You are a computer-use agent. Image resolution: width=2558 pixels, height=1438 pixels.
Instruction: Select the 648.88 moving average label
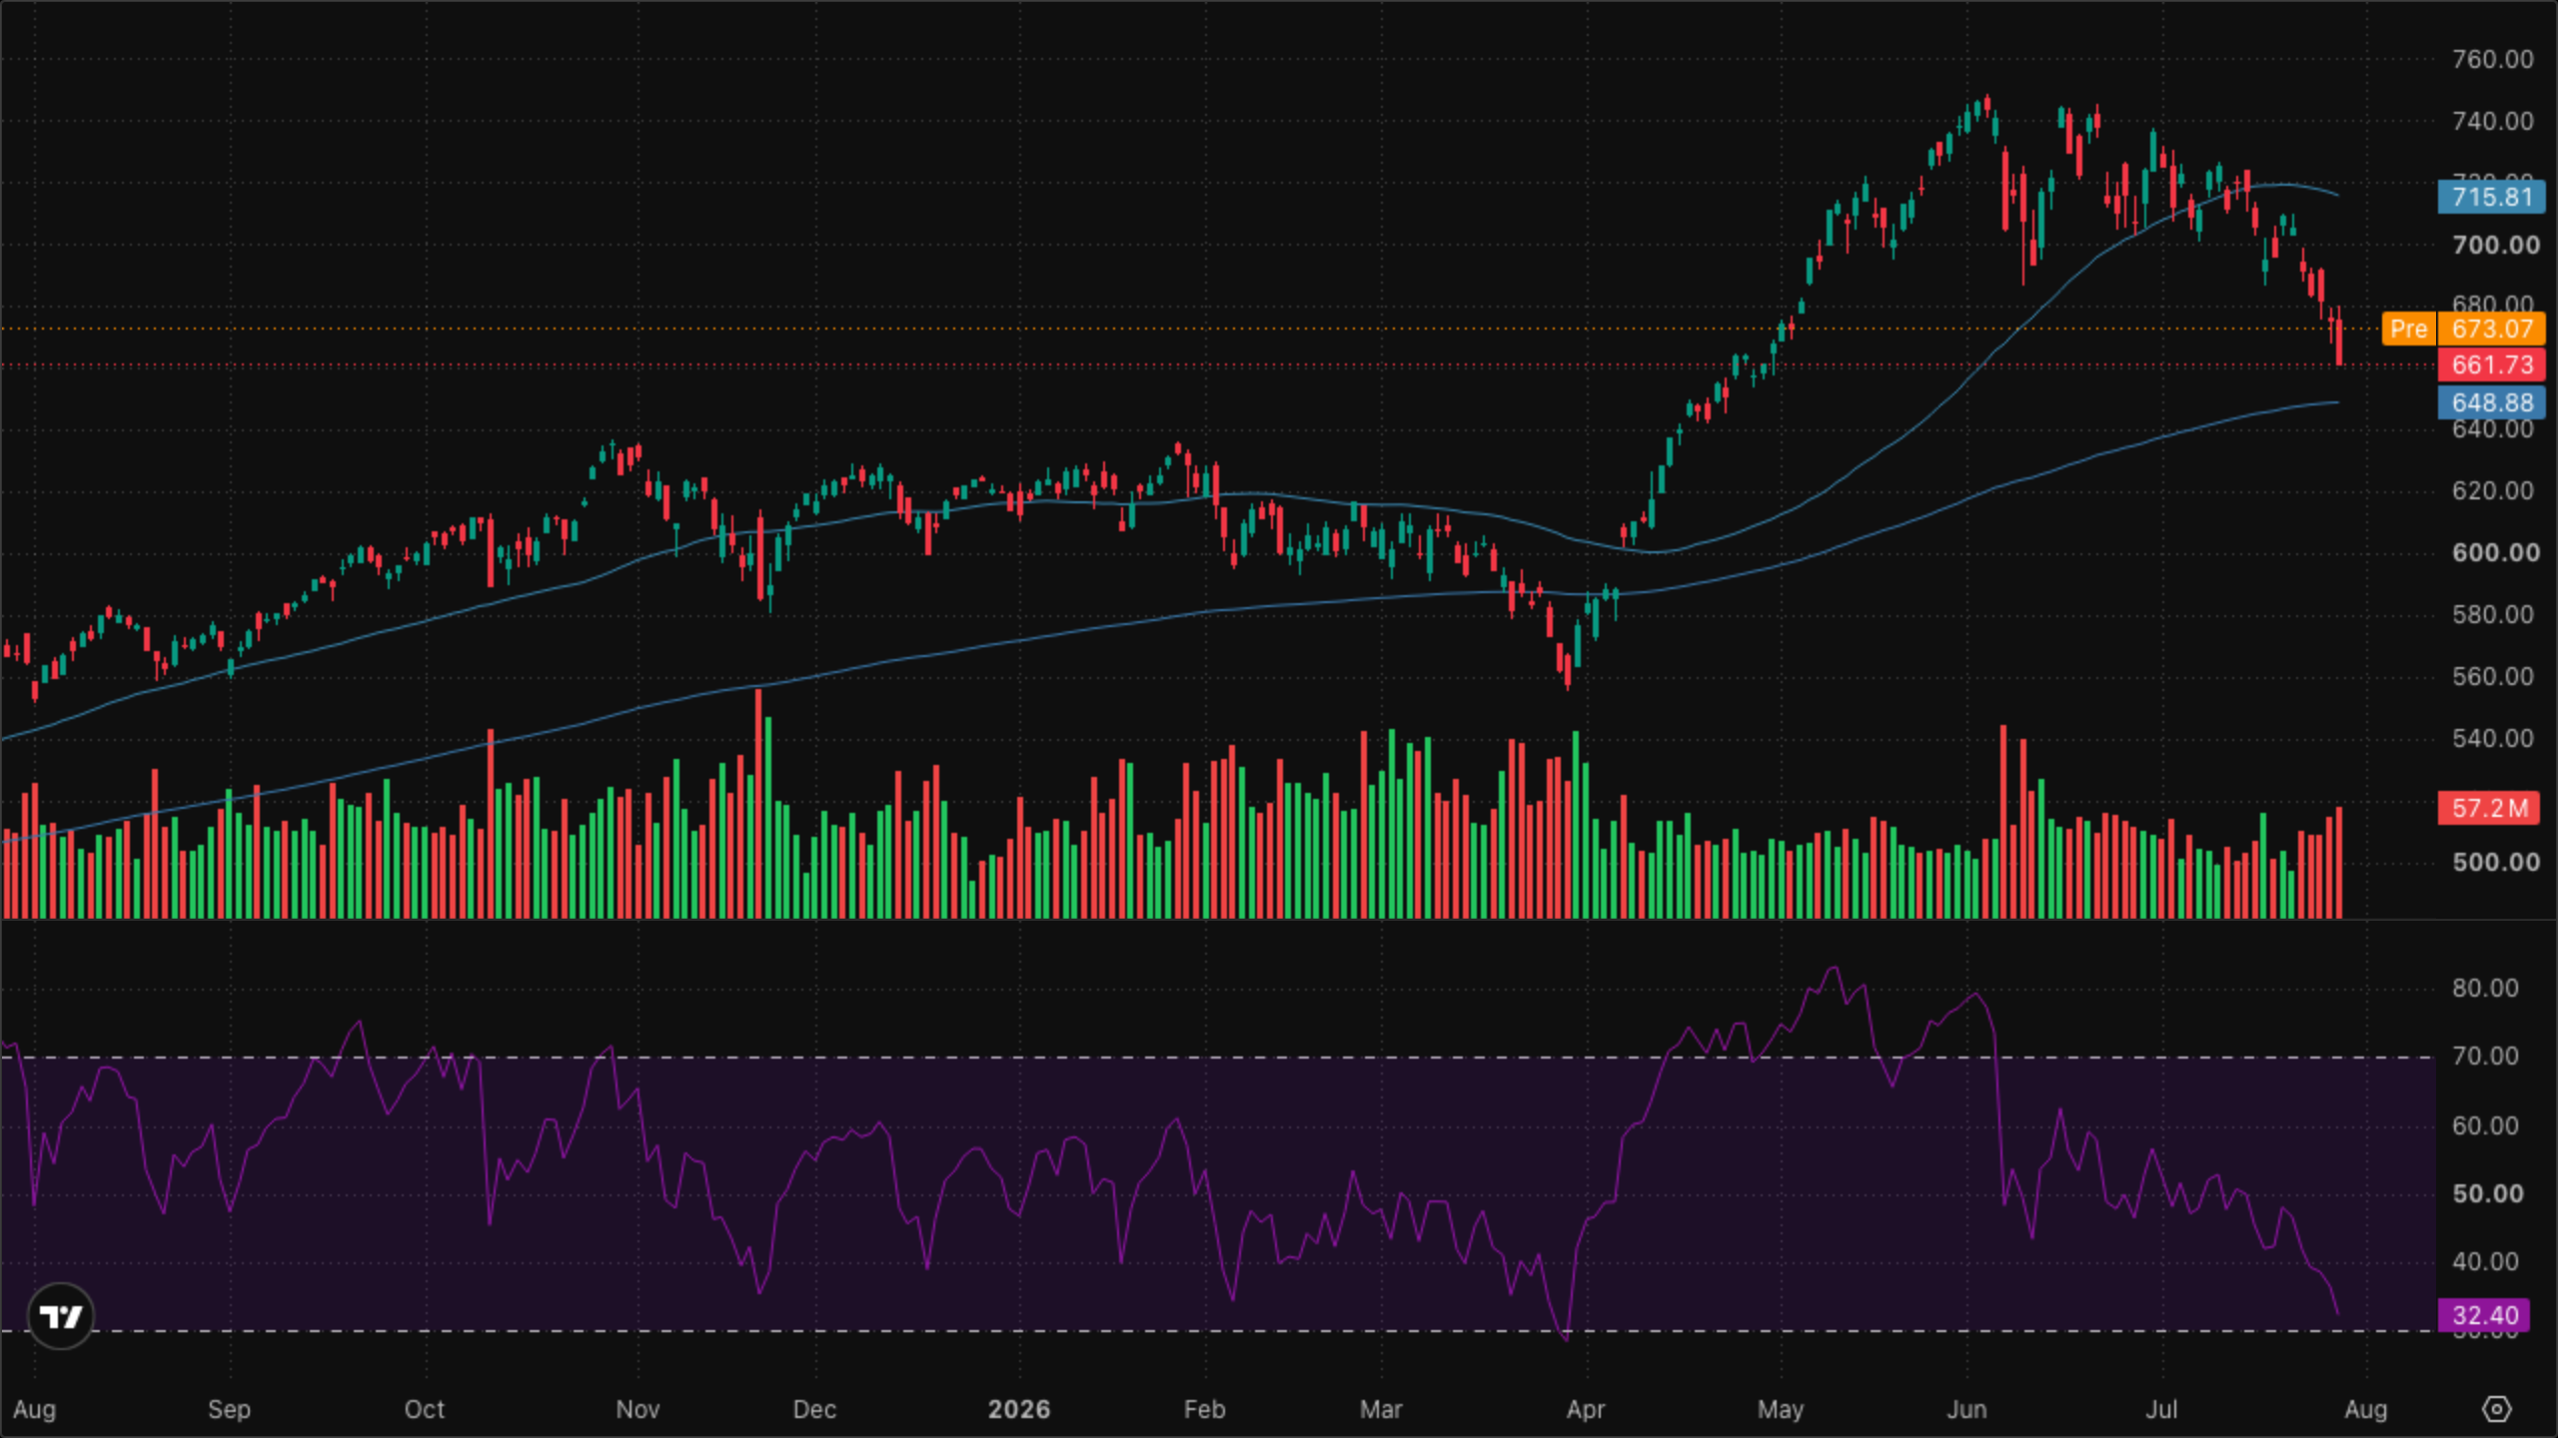click(2491, 402)
